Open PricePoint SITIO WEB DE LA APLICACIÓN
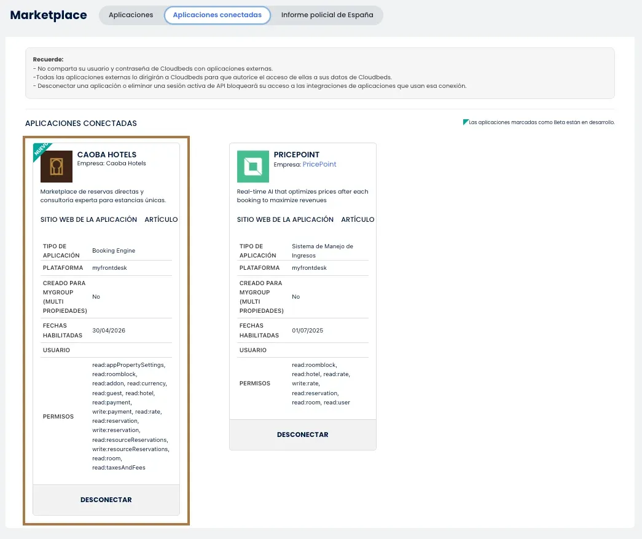Viewport: 642px width, 539px height. (x=285, y=219)
